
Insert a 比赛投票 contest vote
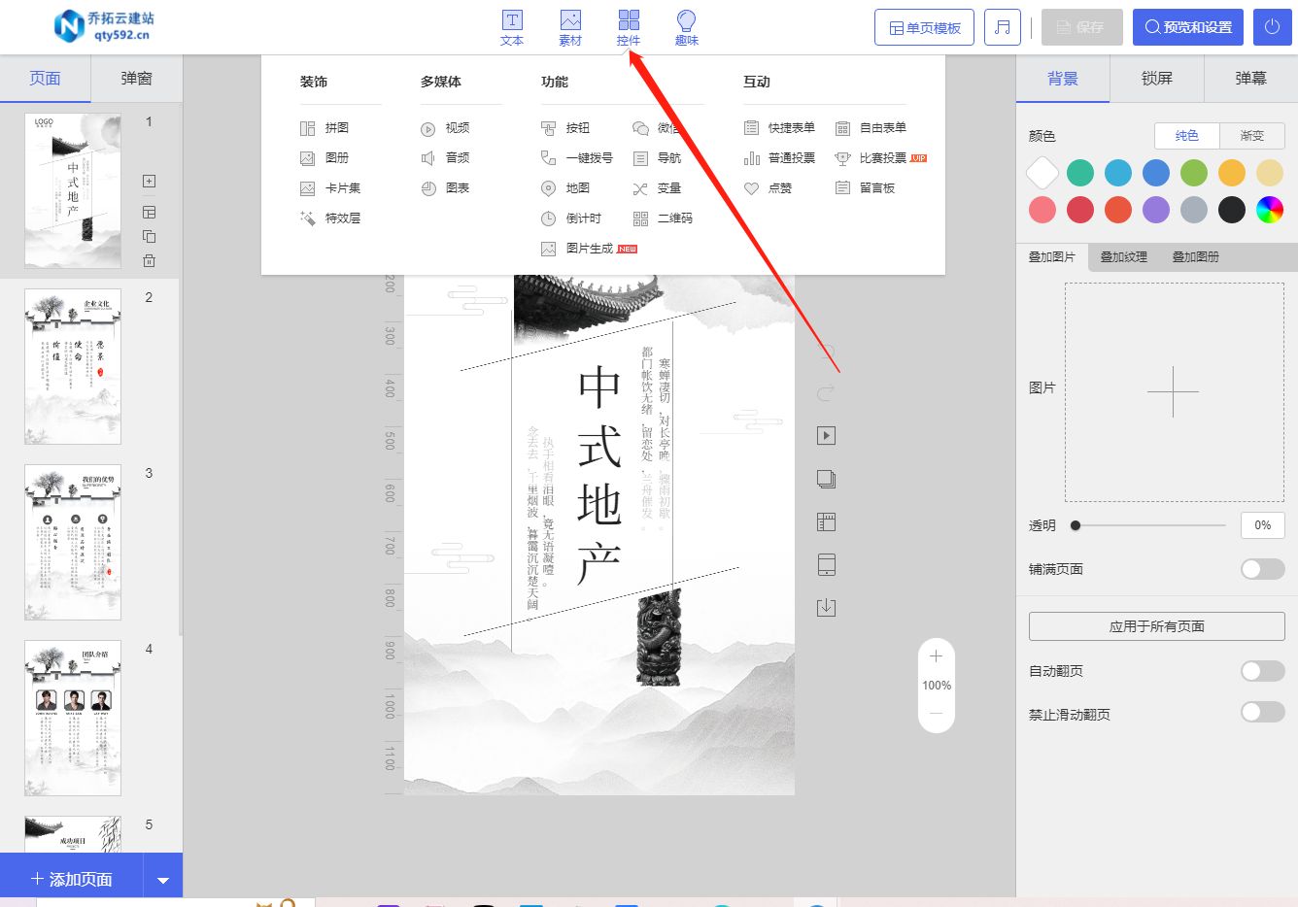pyautogui.click(x=880, y=158)
